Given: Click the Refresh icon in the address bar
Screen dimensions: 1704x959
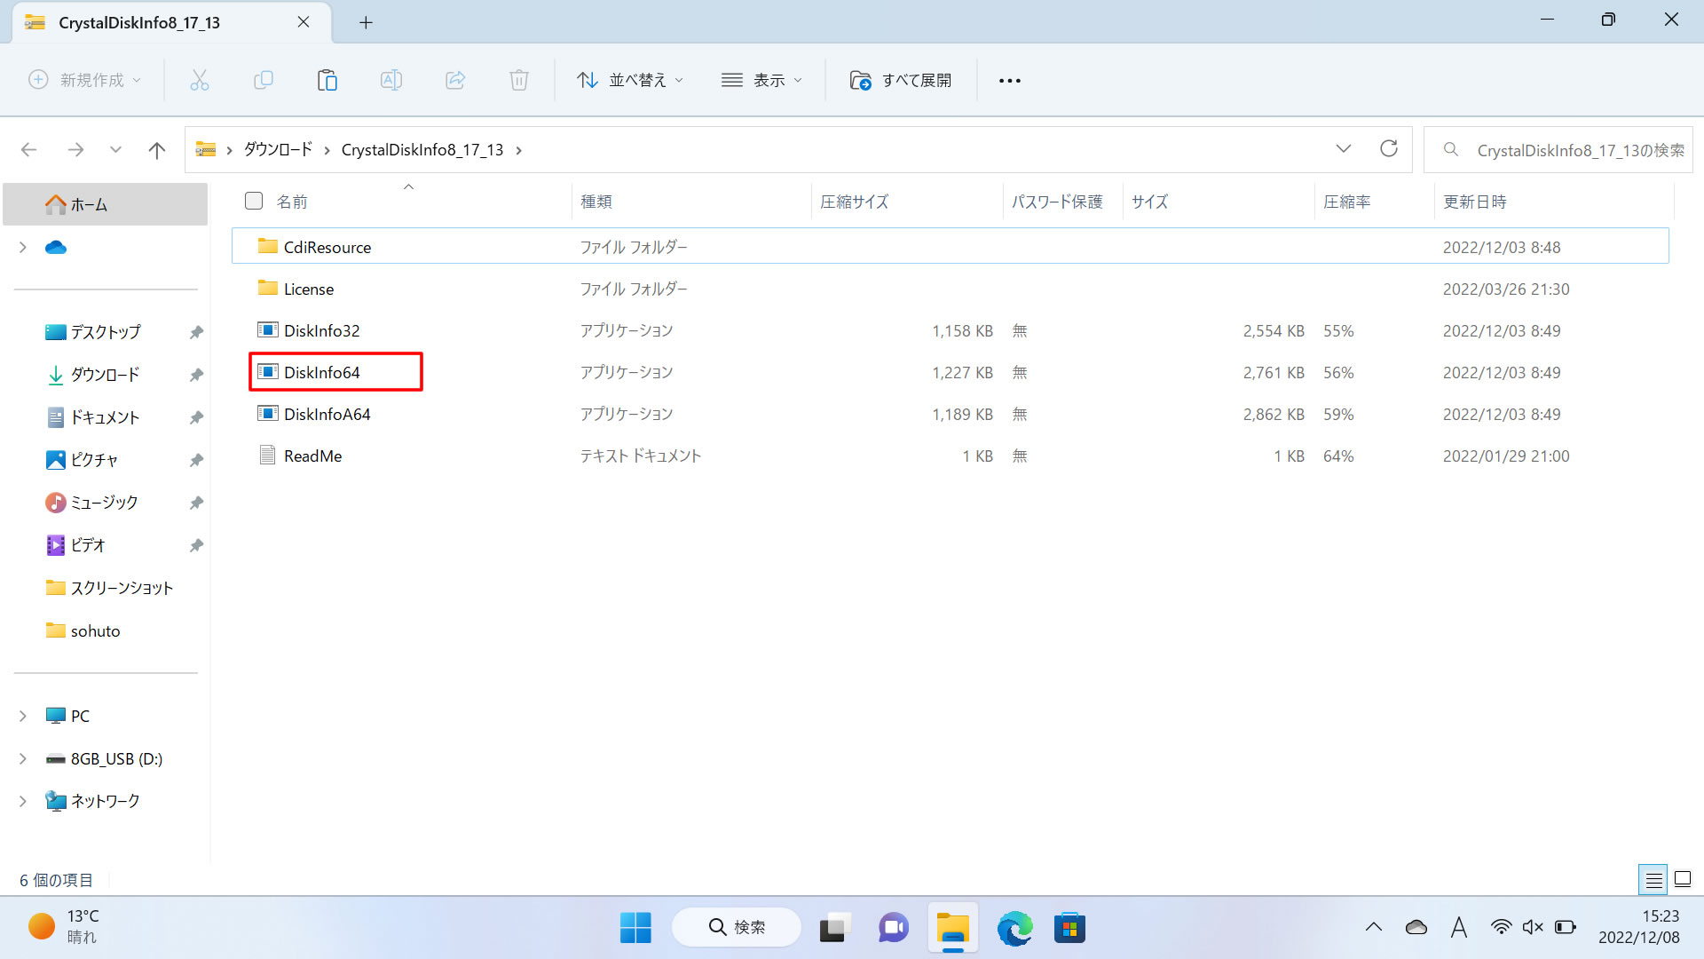Looking at the screenshot, I should (1388, 148).
